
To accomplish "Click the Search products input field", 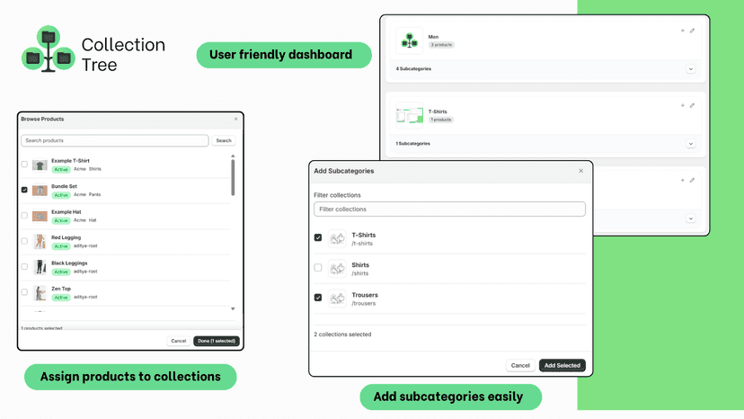I will (115, 140).
